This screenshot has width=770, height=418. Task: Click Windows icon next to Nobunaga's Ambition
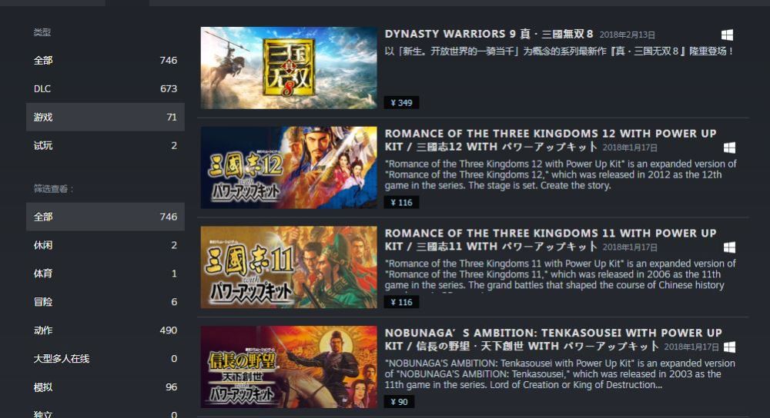729,347
